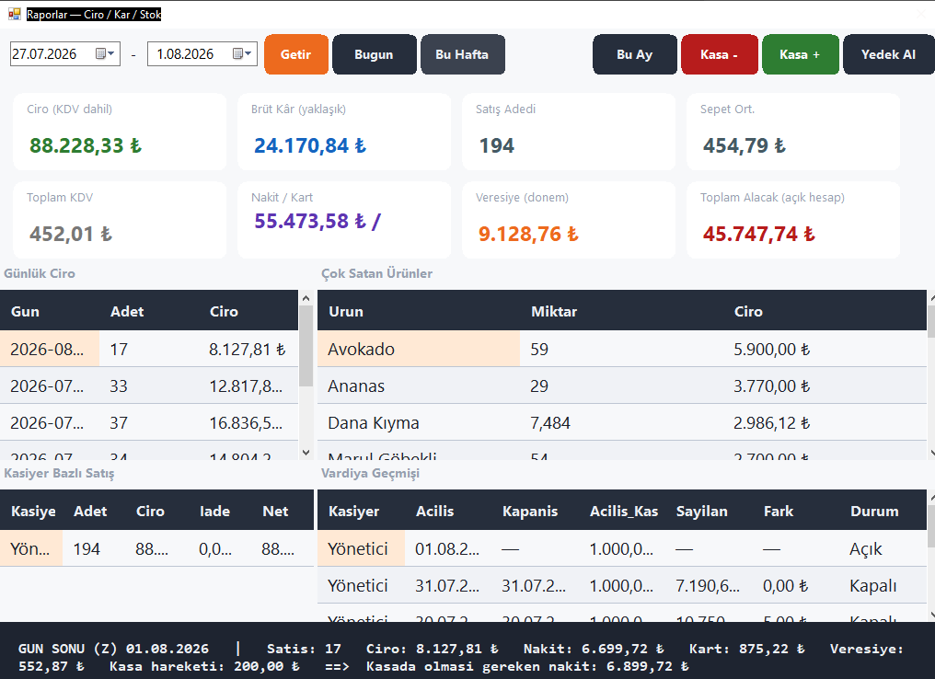Click the red Kasa - button

pyautogui.click(x=719, y=54)
